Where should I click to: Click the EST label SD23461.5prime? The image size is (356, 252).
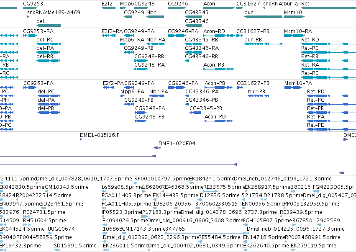click(x=62, y=204)
